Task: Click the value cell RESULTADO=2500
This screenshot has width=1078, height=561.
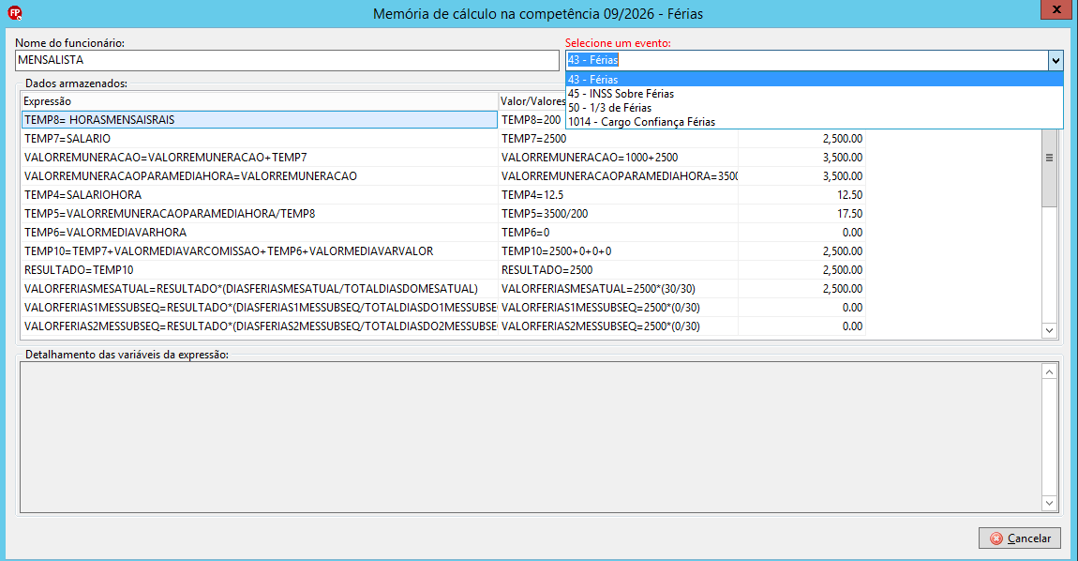Action: tap(618, 270)
